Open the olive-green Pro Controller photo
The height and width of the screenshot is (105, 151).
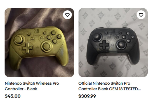pyautogui.click(x=39, y=43)
